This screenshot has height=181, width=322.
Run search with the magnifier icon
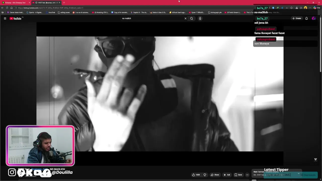(x=191, y=18)
